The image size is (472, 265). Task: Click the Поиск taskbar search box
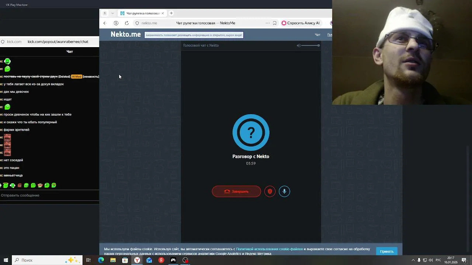coord(47,260)
